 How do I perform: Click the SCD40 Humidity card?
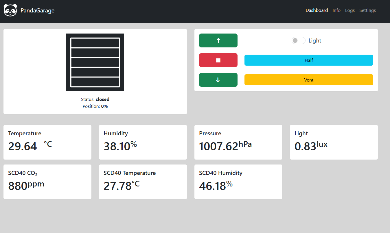click(x=238, y=182)
